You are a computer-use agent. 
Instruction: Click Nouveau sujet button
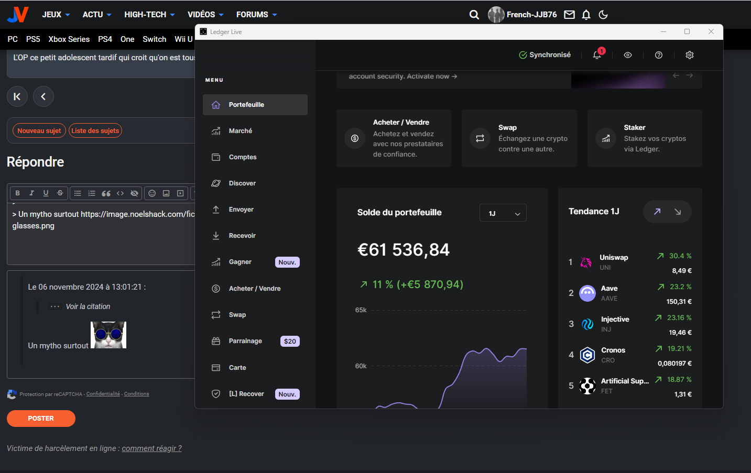pos(39,130)
